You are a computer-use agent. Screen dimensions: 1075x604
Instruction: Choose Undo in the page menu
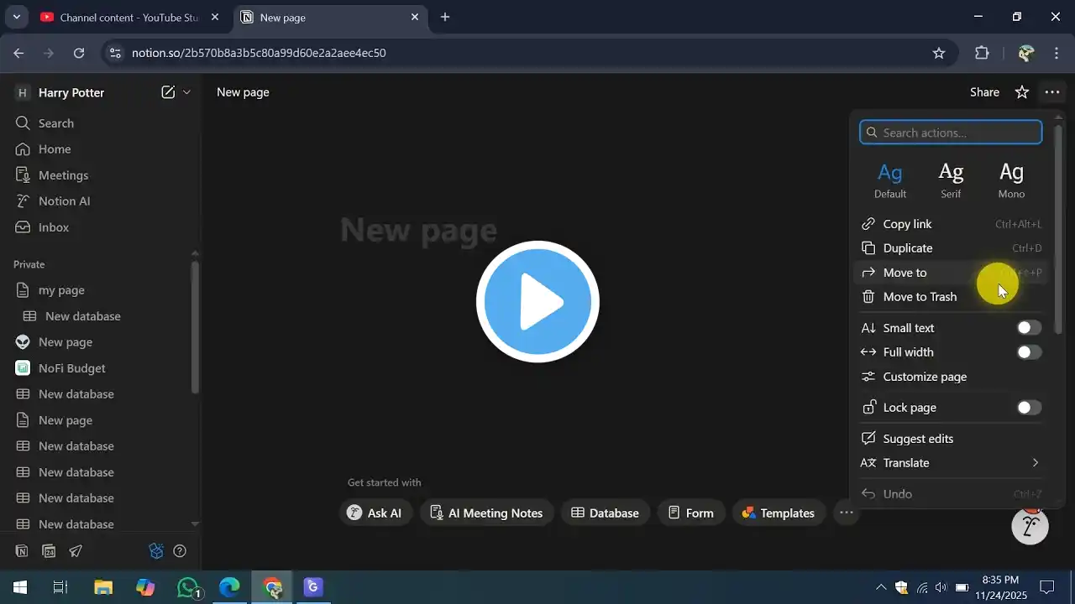point(951,494)
